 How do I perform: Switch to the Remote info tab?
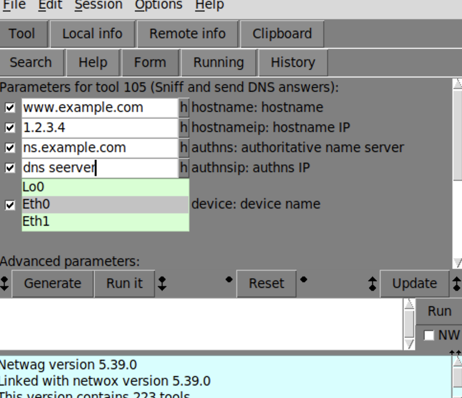pyautogui.click(x=187, y=33)
